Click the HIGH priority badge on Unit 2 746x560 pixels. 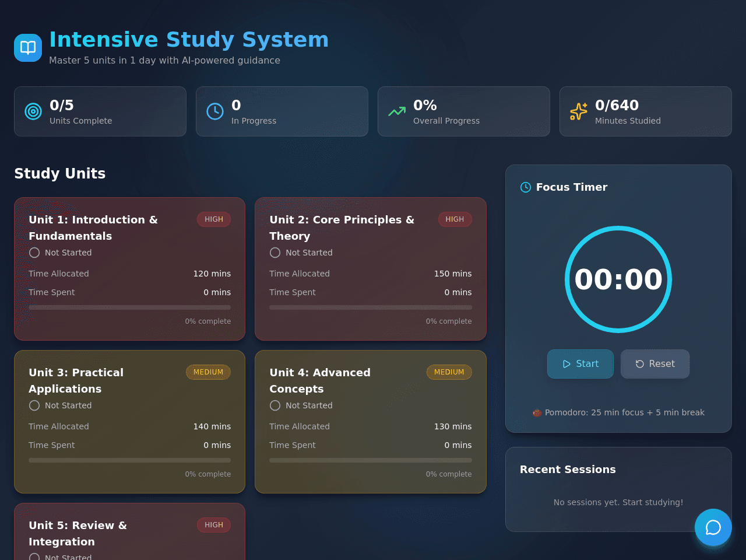tap(455, 219)
